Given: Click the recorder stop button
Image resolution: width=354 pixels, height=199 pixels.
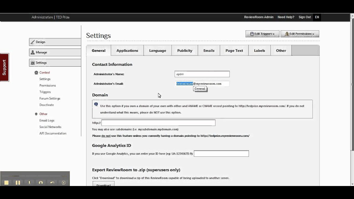Looking at the screenshot, I should (6, 183).
